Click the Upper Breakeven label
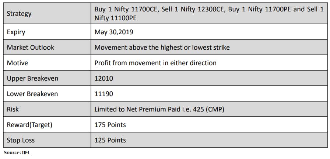 click(x=32, y=78)
